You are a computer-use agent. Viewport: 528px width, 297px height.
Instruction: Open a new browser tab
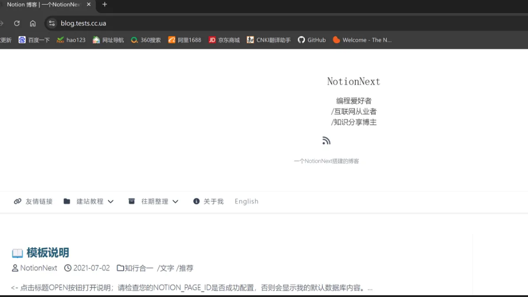[x=105, y=4]
